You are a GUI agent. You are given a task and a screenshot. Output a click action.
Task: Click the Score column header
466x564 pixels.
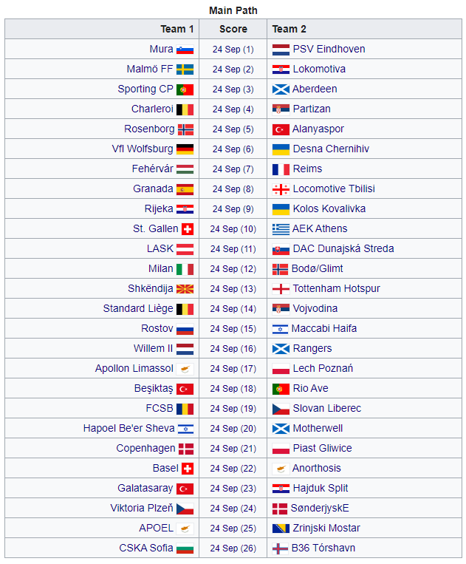point(233,30)
